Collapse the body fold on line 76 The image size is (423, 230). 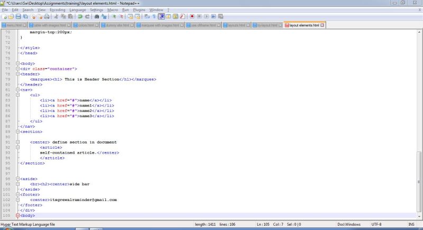pos(17,63)
